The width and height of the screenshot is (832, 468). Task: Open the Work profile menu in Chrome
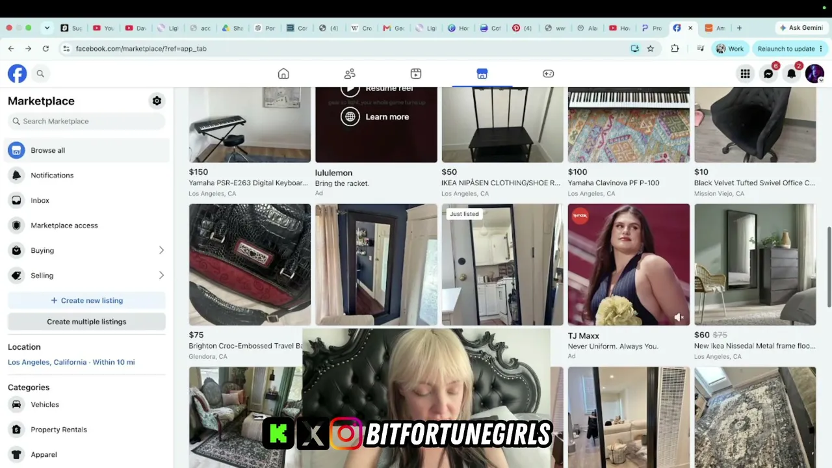coord(729,49)
